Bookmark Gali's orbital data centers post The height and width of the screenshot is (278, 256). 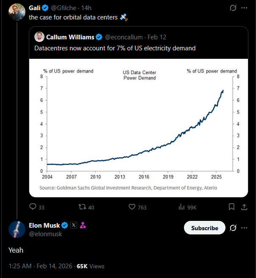click(x=231, y=207)
